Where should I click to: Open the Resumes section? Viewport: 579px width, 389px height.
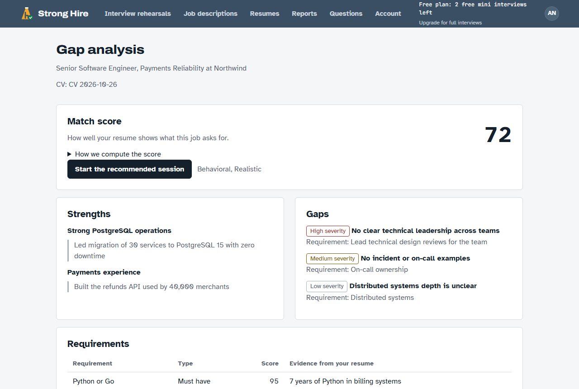(x=265, y=14)
